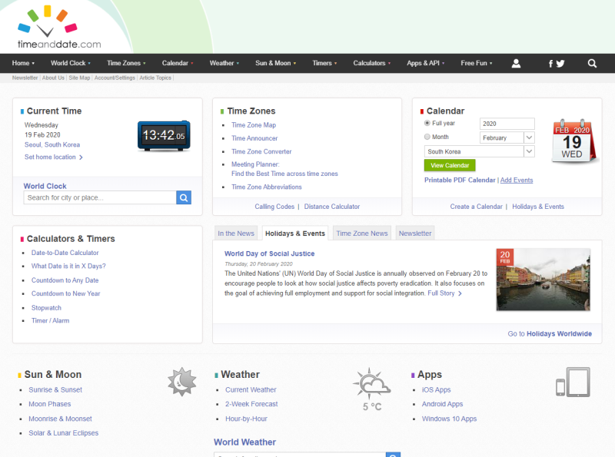The image size is (615, 457).
Task: Switch to the Time Zone News tab
Action: (x=362, y=233)
